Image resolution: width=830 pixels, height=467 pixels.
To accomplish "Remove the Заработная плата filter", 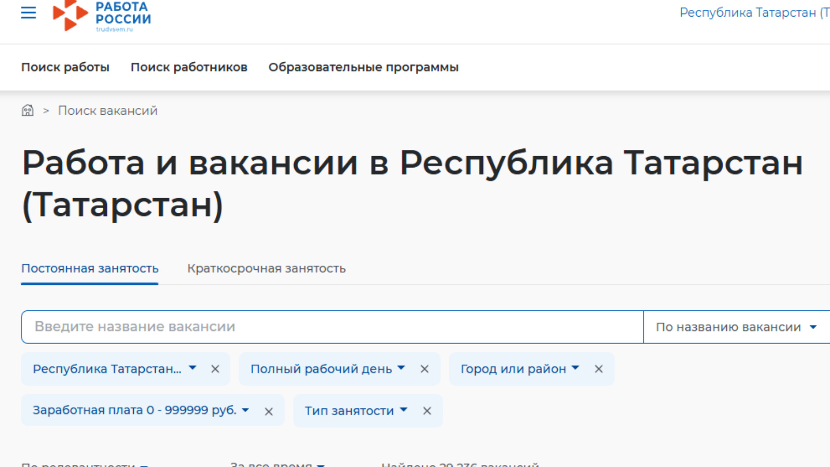I will [269, 411].
